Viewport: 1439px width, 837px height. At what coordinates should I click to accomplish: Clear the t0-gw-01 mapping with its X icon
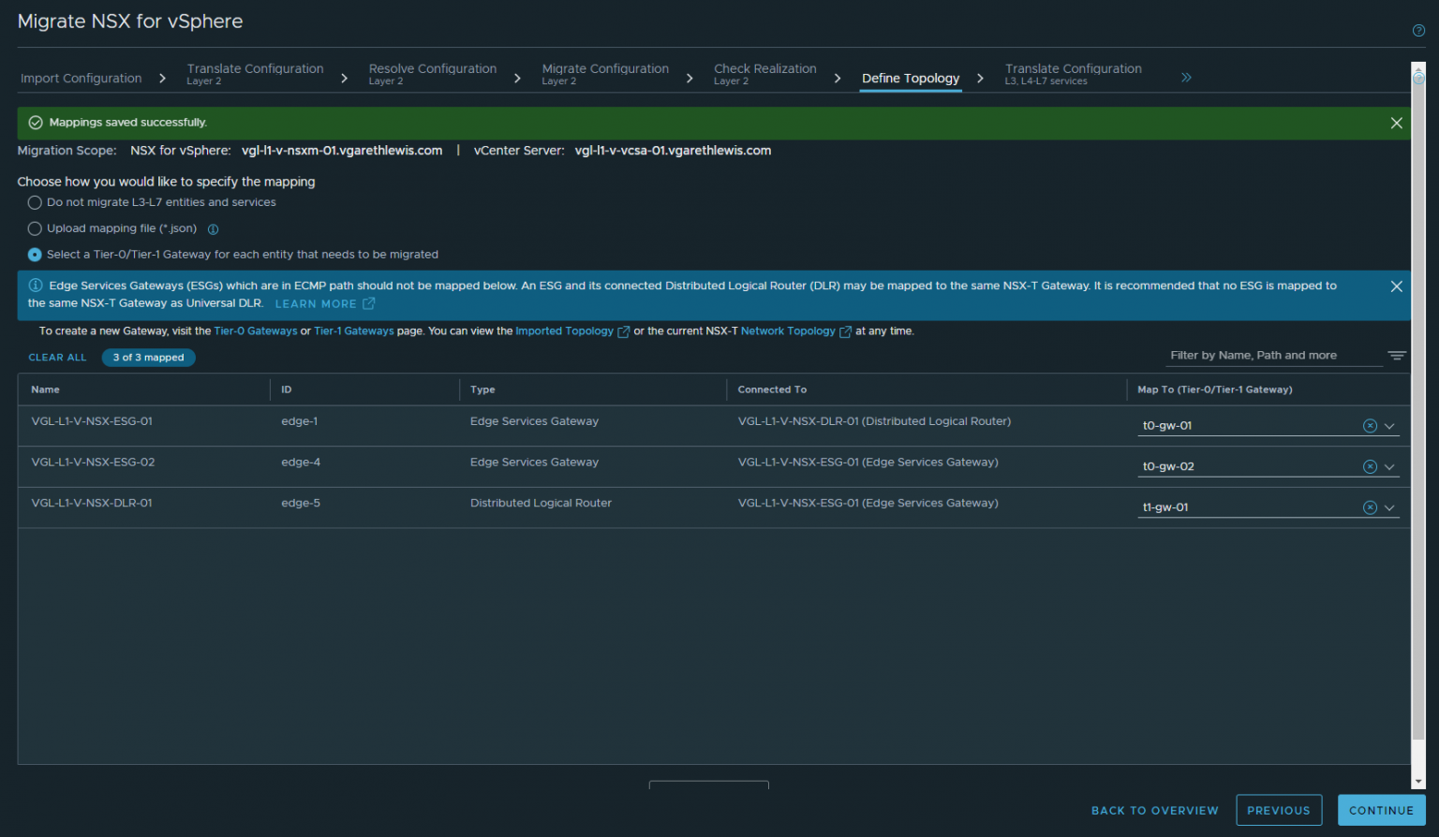(1368, 425)
